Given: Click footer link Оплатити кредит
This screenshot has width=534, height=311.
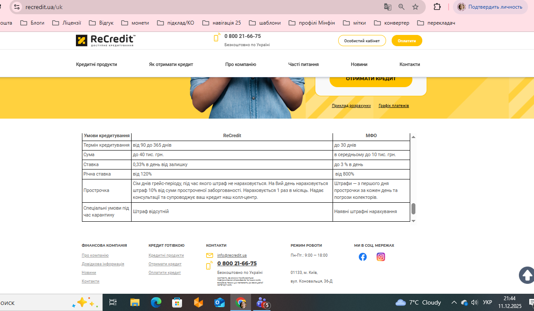Looking at the screenshot, I should click(x=165, y=273).
